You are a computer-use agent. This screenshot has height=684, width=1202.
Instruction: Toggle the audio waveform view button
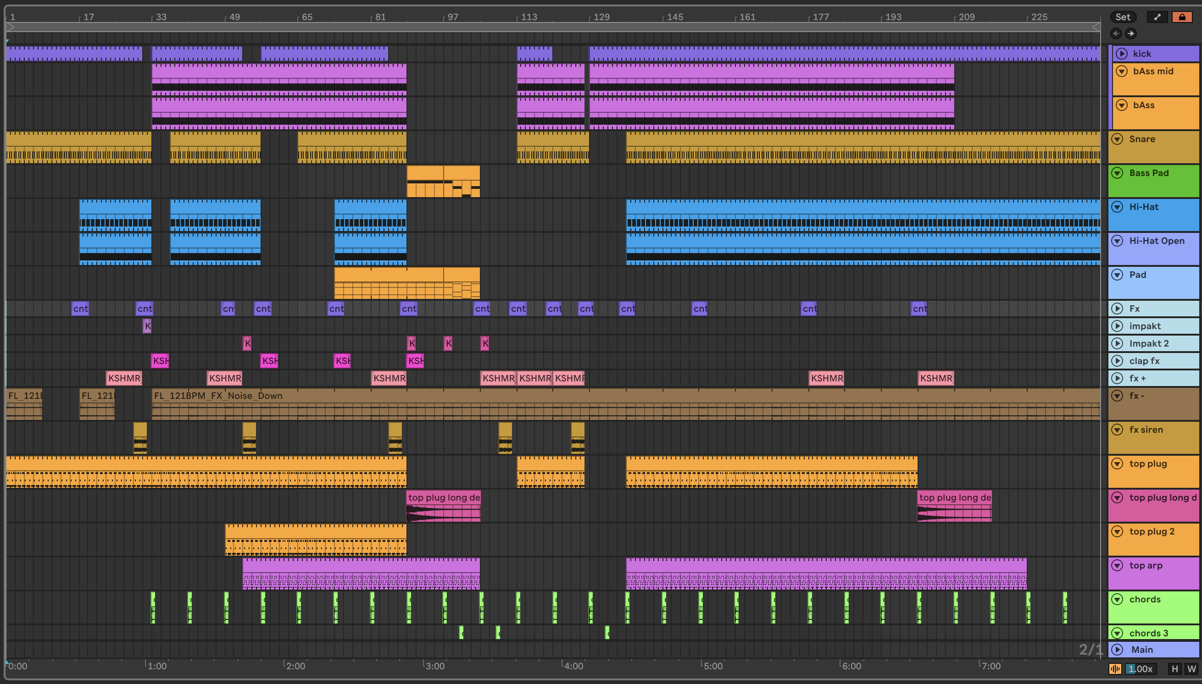click(1114, 669)
